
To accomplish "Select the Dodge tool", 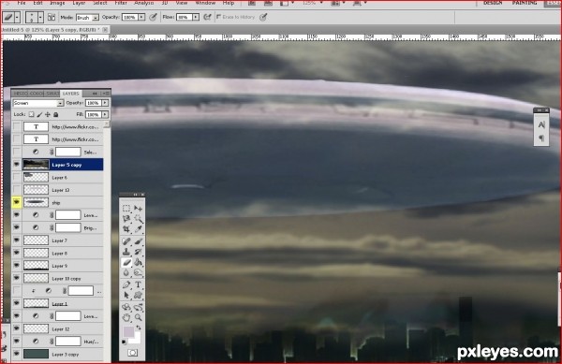I will pos(138,273).
